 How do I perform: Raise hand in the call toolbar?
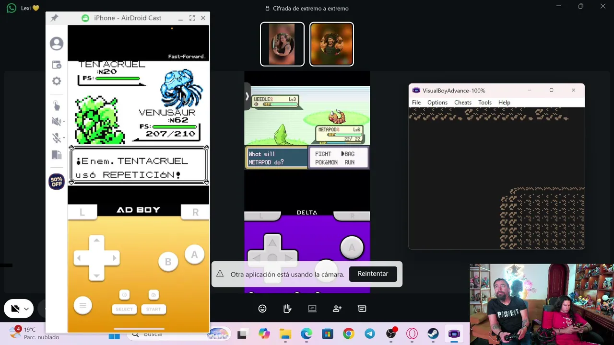(x=287, y=309)
